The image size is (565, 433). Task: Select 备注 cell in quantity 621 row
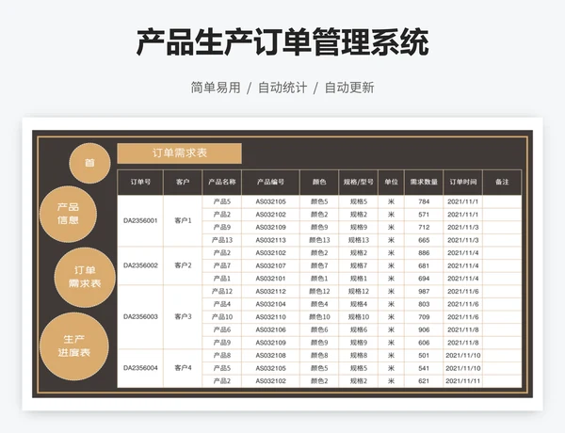tap(502, 381)
